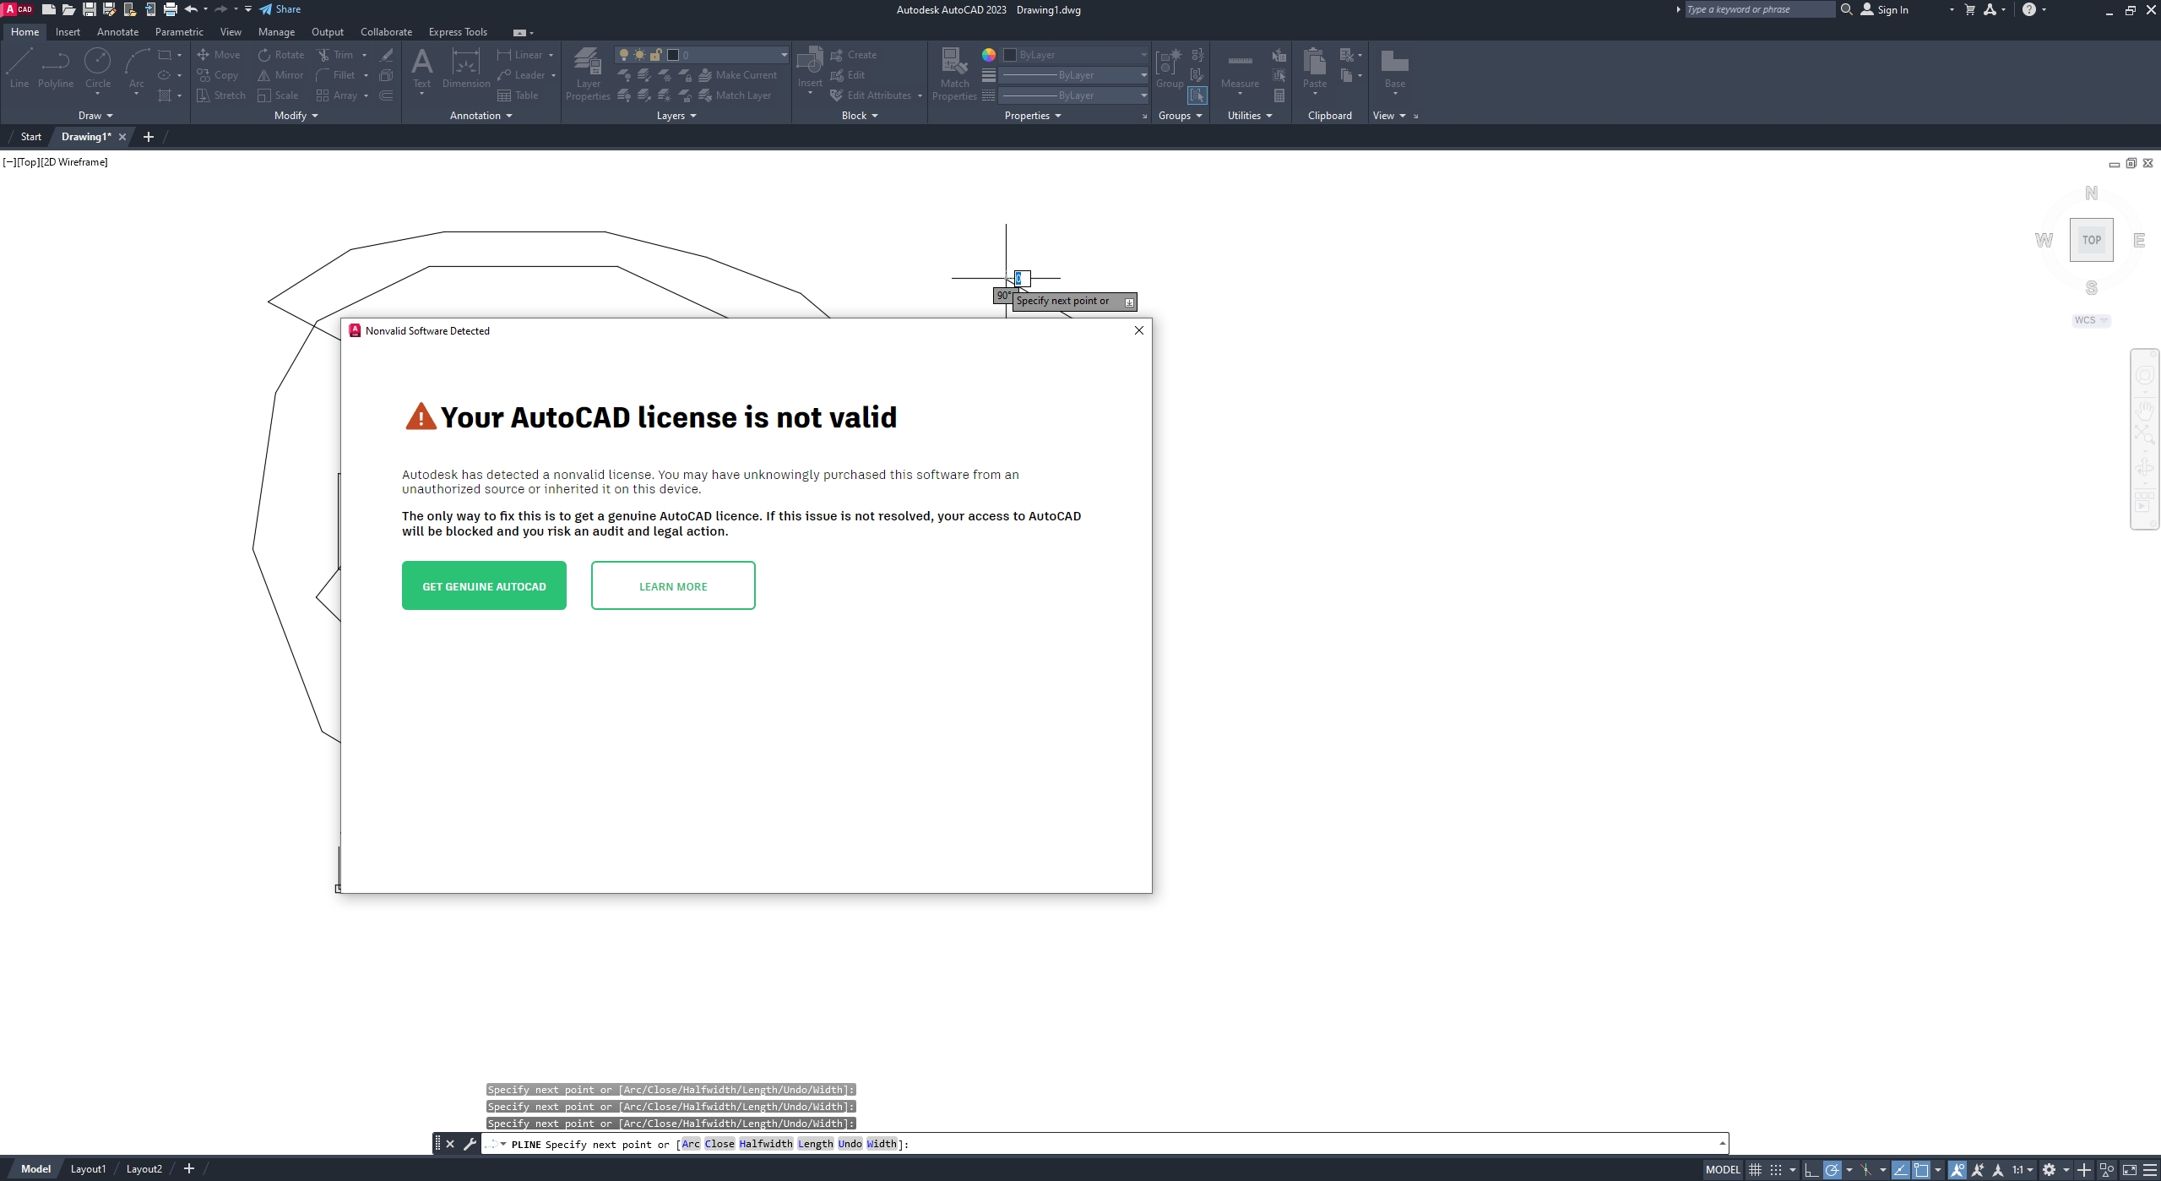Image resolution: width=2161 pixels, height=1181 pixels.
Task: Click command line input field
Action: [1103, 1143]
